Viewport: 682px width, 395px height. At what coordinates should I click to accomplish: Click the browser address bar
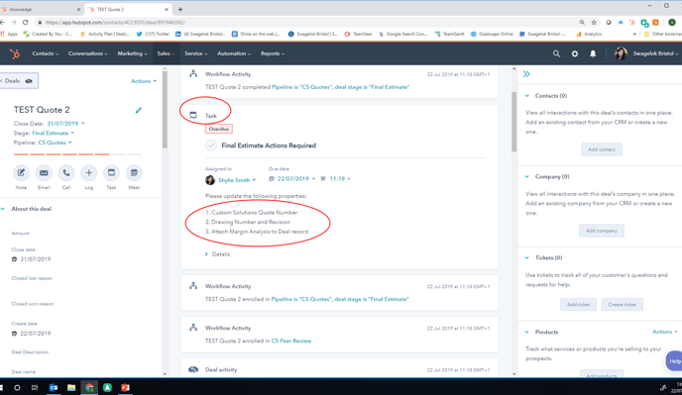pos(304,22)
